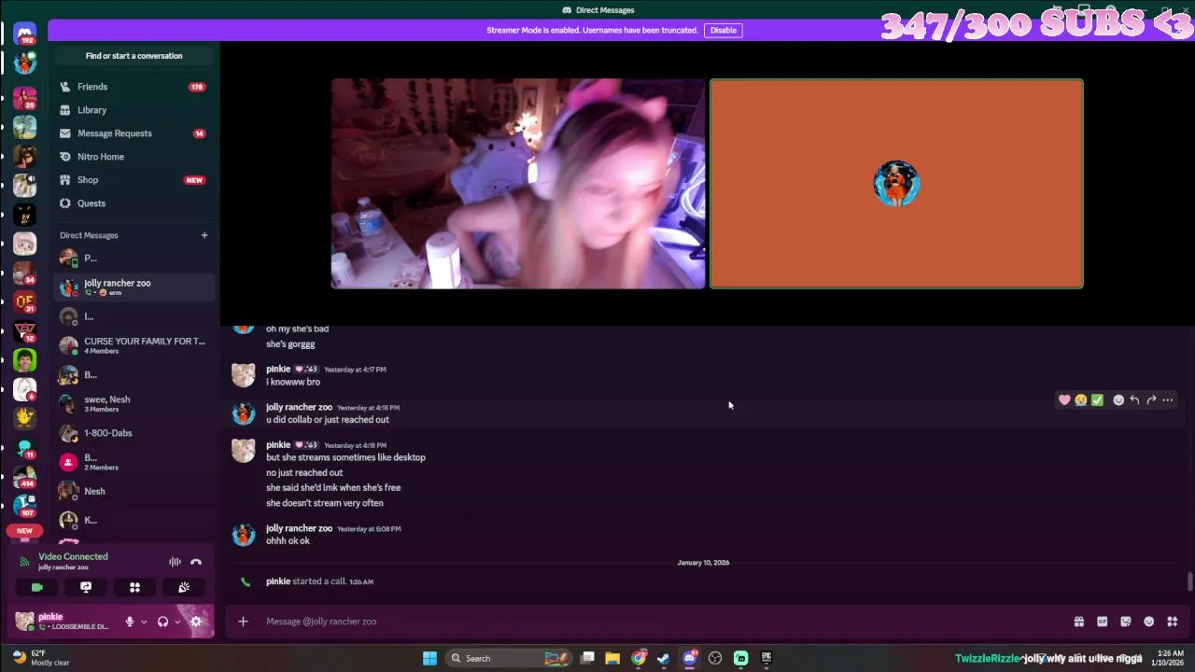Open the sticker picker

coord(1126,622)
